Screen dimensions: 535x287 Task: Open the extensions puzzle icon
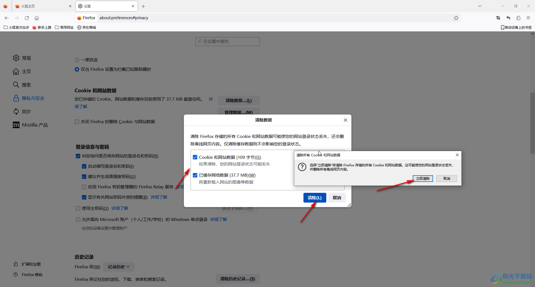518,18
